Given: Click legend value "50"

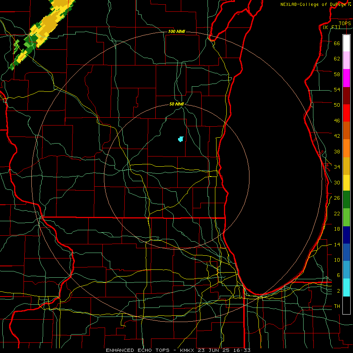Looking at the screenshot, I should tap(337, 105).
